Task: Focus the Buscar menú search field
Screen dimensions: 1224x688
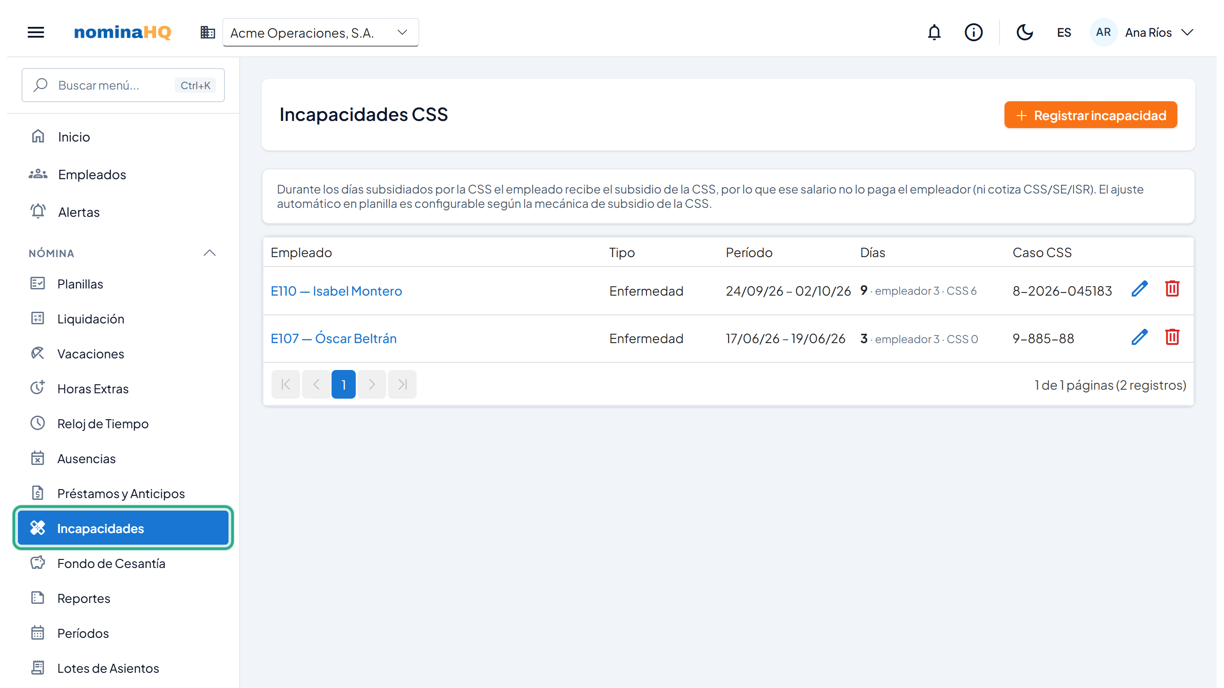Action: [x=123, y=85]
